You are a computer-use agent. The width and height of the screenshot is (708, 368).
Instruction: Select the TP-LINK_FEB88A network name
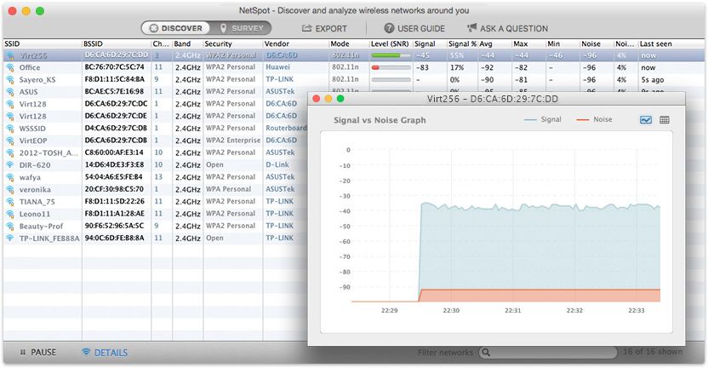click(x=49, y=239)
